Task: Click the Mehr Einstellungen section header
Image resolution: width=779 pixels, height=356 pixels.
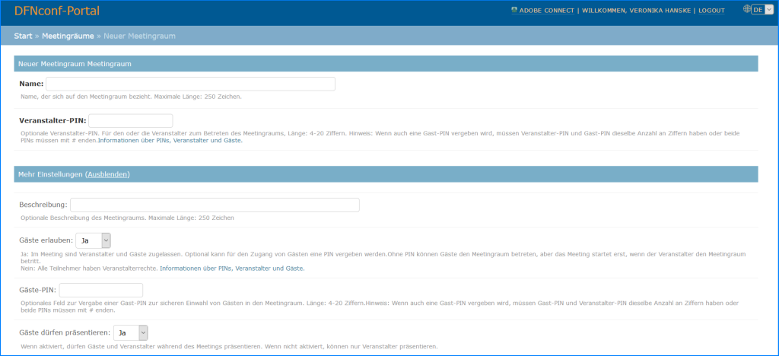Action: click(49, 174)
